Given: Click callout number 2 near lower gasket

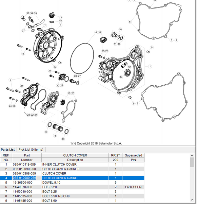Looking at the screenshot, I should pyautogui.click(x=137, y=104).
